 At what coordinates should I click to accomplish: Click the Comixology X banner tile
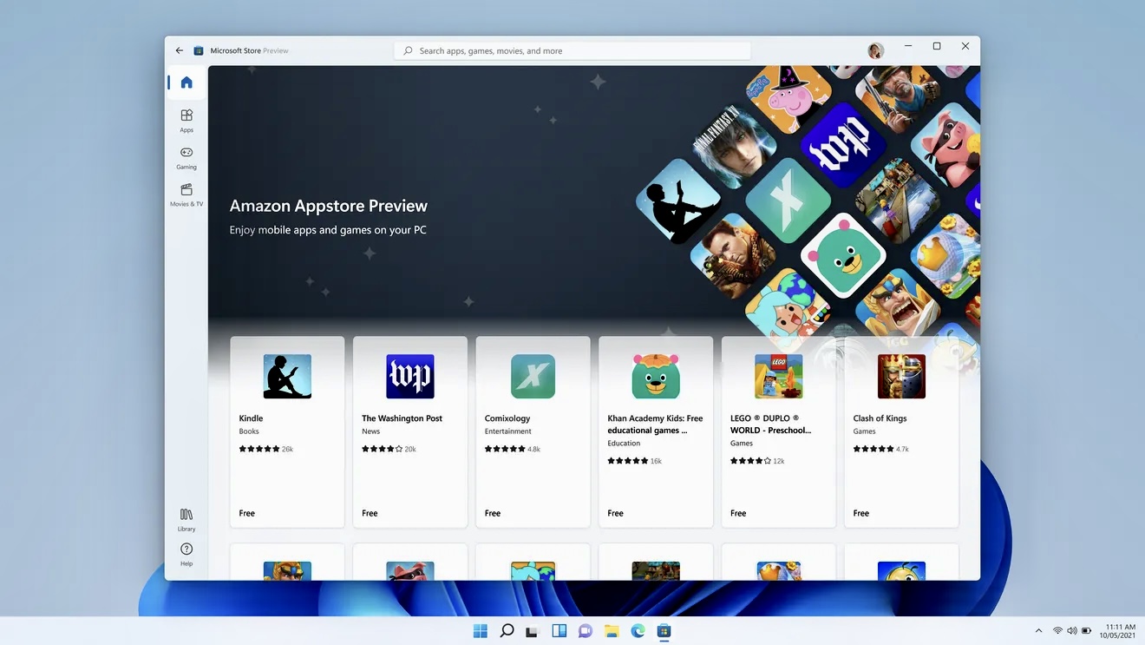(x=788, y=201)
